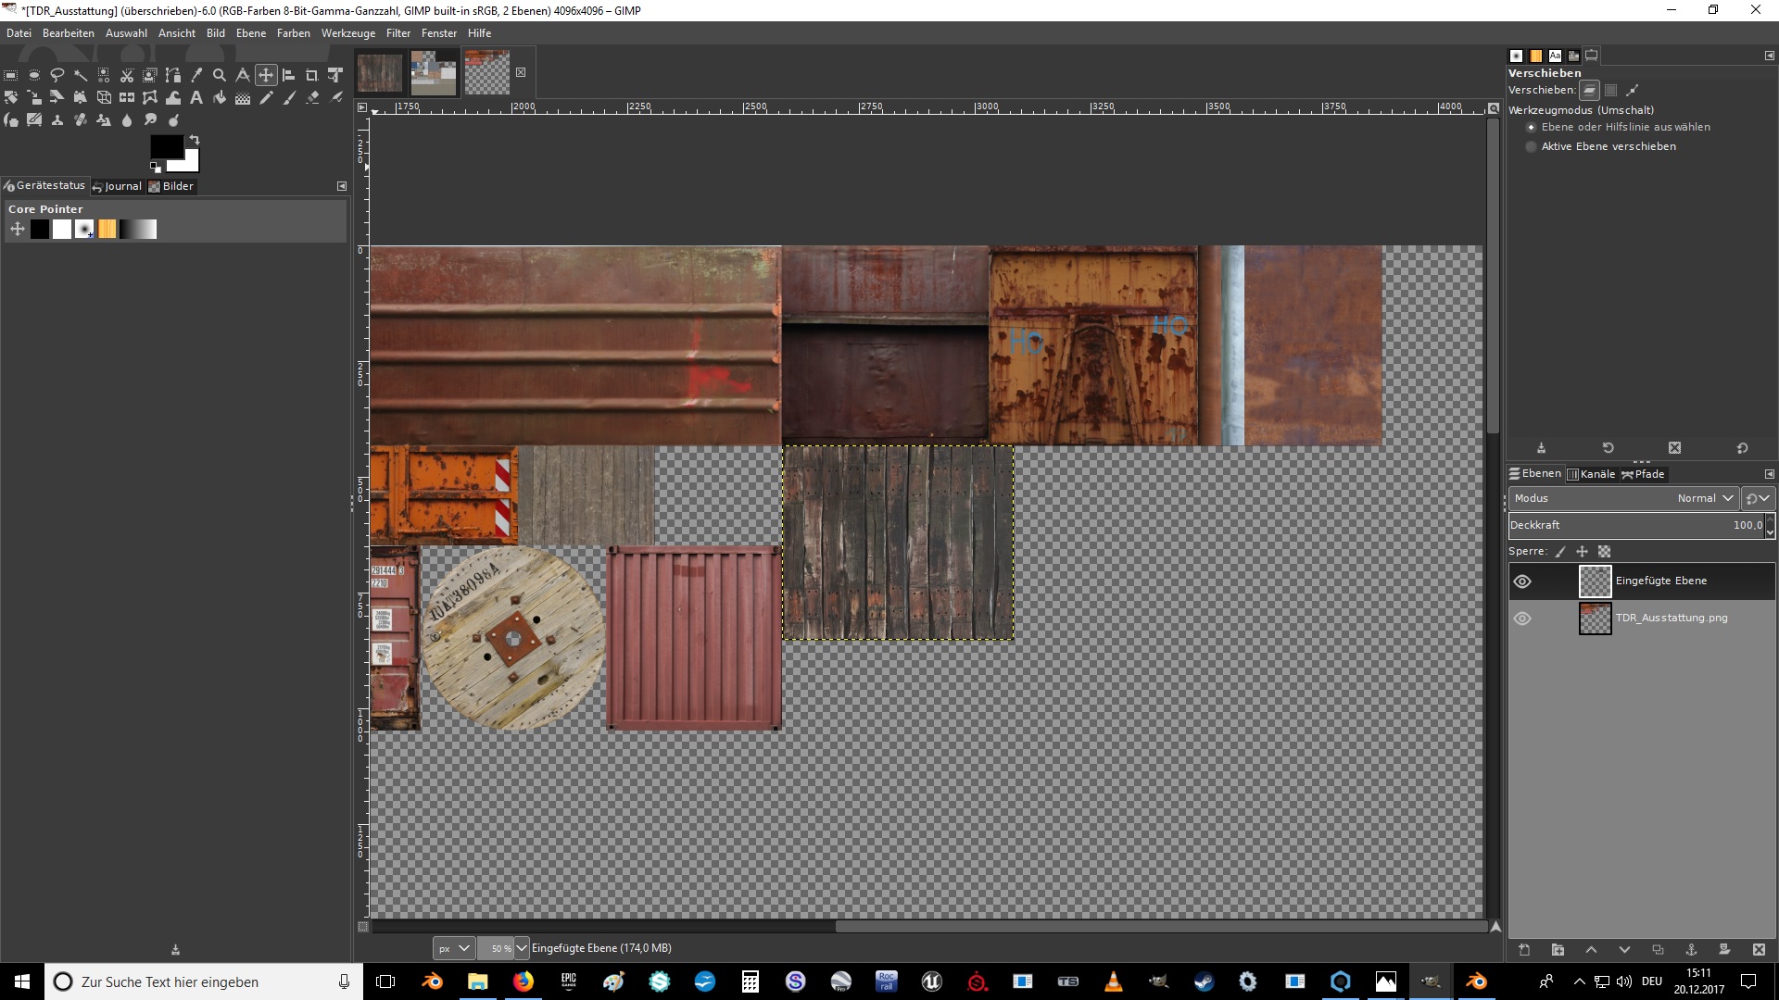Switch to the Journal tab
Screen dimensions: 1779x1000
(x=118, y=186)
